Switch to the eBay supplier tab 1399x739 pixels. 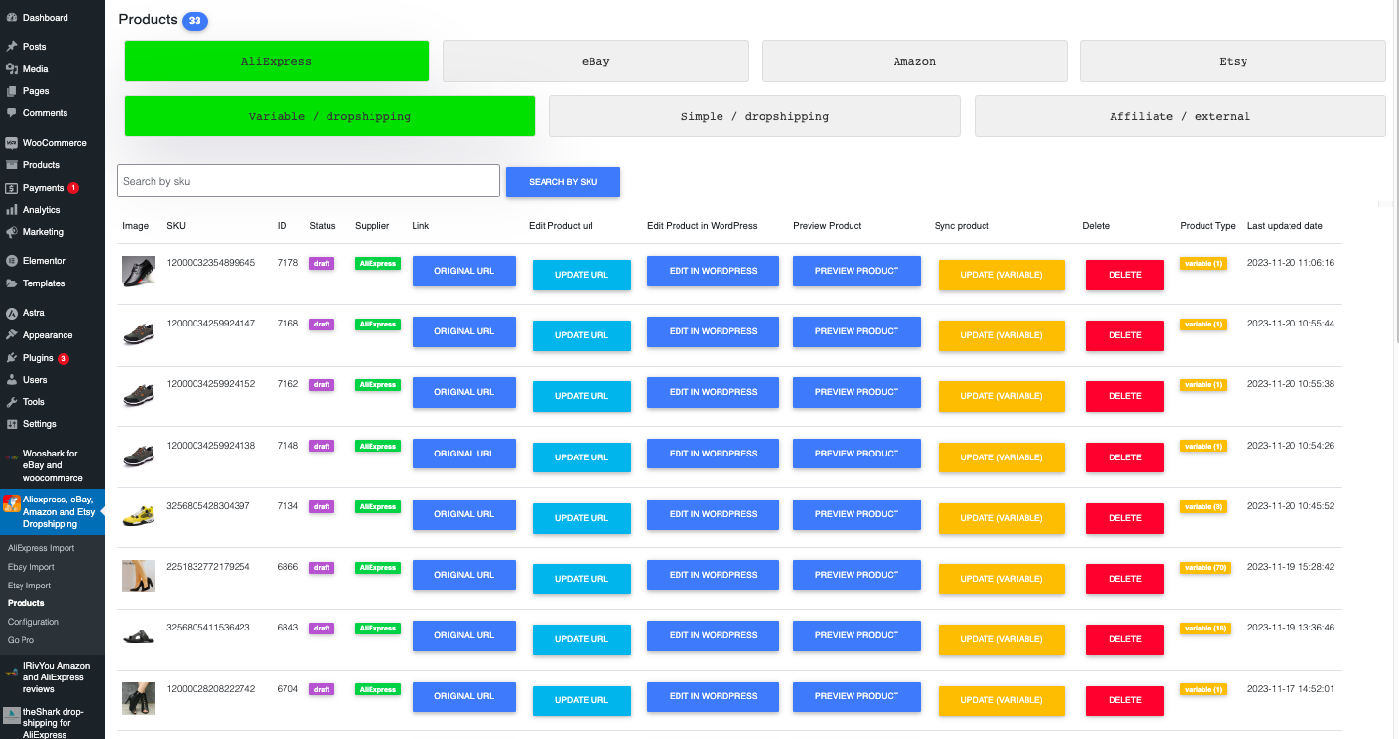pos(595,61)
